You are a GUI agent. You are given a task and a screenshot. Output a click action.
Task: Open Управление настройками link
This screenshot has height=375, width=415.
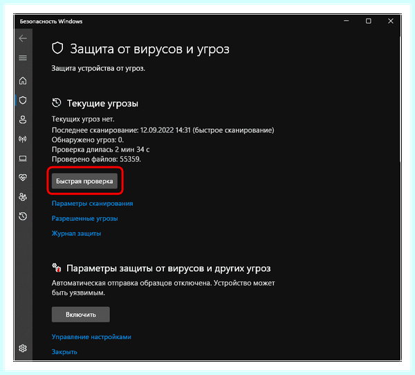click(91, 337)
